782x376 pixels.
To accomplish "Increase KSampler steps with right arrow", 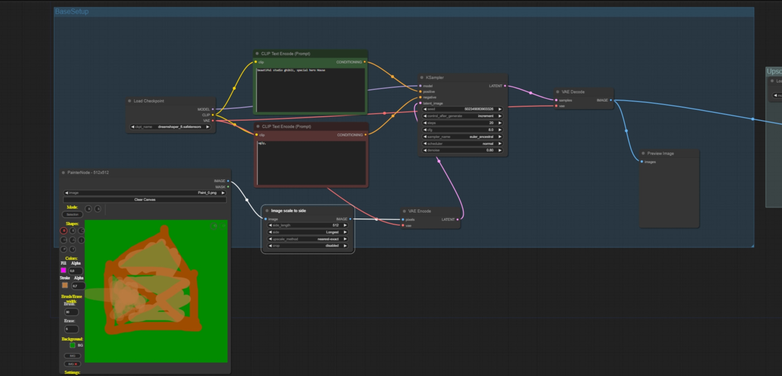I will click(500, 123).
